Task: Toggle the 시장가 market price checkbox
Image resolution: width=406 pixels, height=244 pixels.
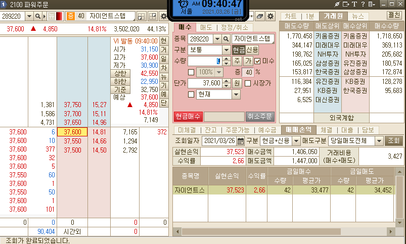Action: 248,83
